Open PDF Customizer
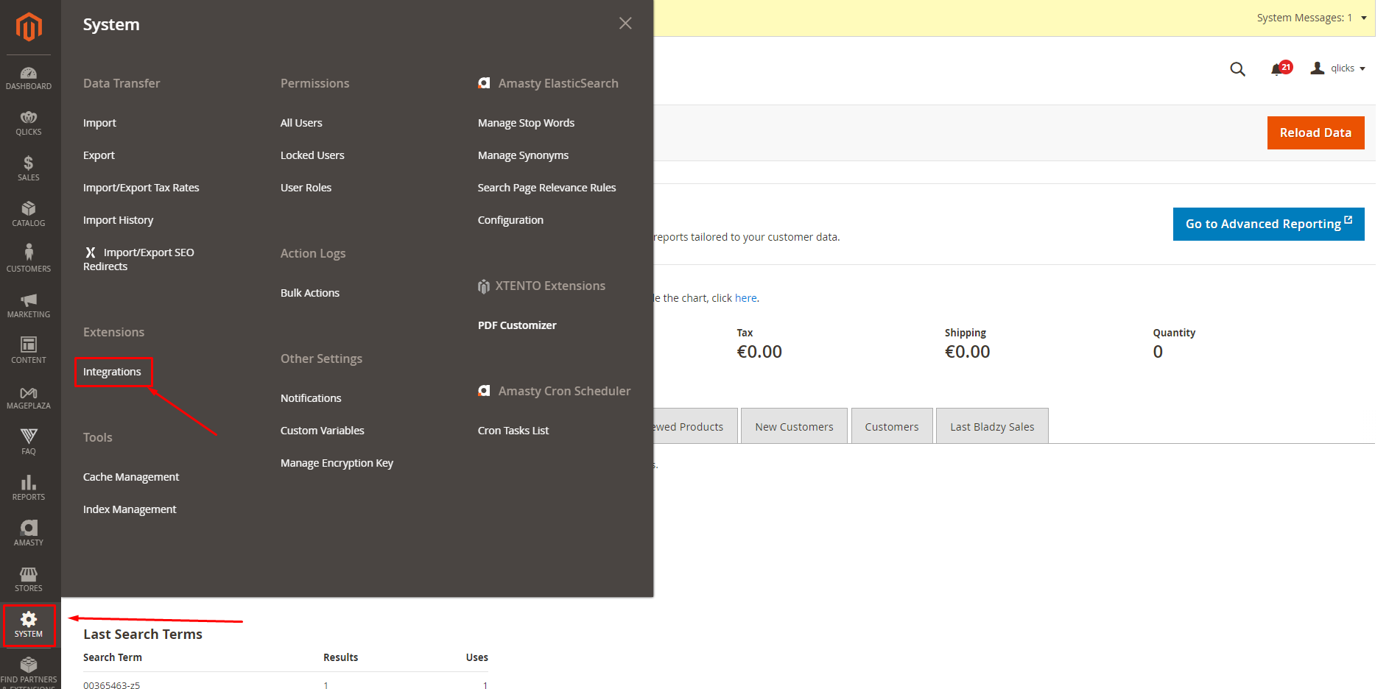Viewport: 1389px width, 689px height. coord(517,325)
